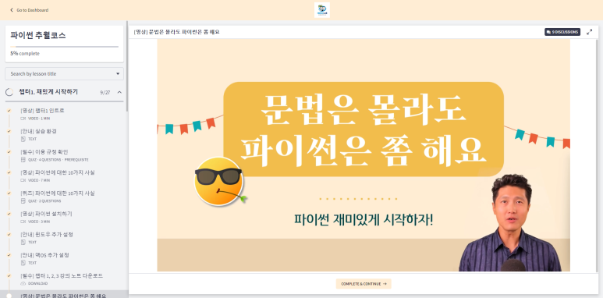The width and height of the screenshot is (603, 298).
Task: Click the Complete & Continue button
Action: point(364,284)
